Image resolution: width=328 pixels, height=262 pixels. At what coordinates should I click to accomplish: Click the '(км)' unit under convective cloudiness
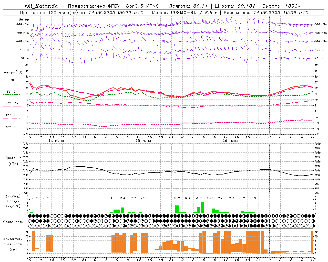[x=13, y=249]
